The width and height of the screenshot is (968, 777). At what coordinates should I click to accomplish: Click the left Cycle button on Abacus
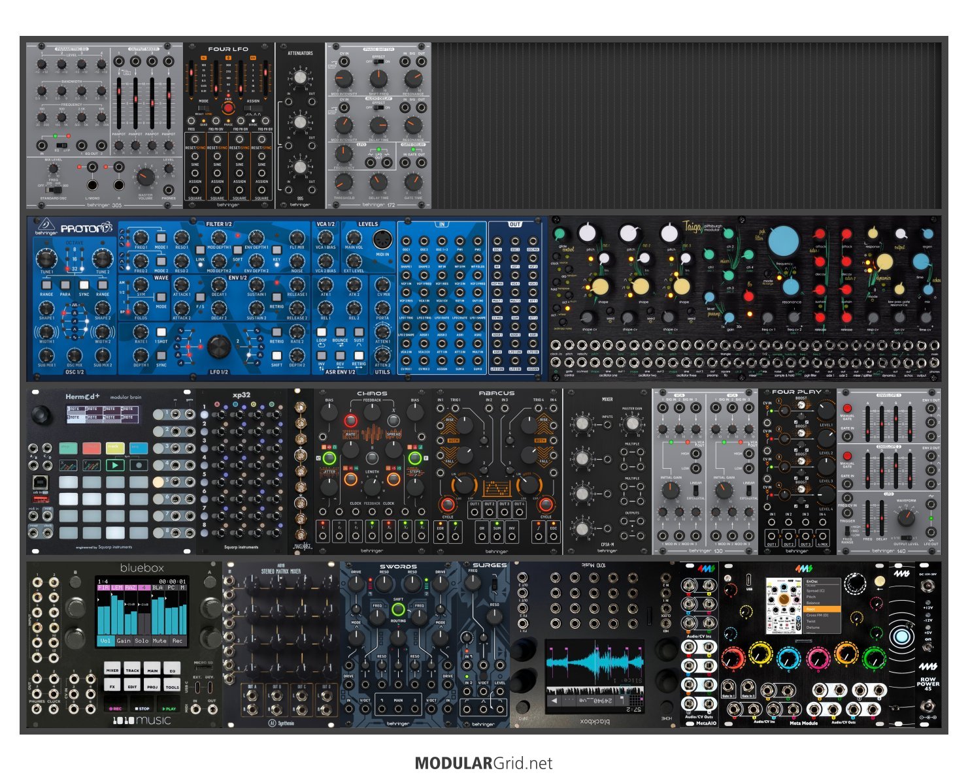tap(448, 504)
